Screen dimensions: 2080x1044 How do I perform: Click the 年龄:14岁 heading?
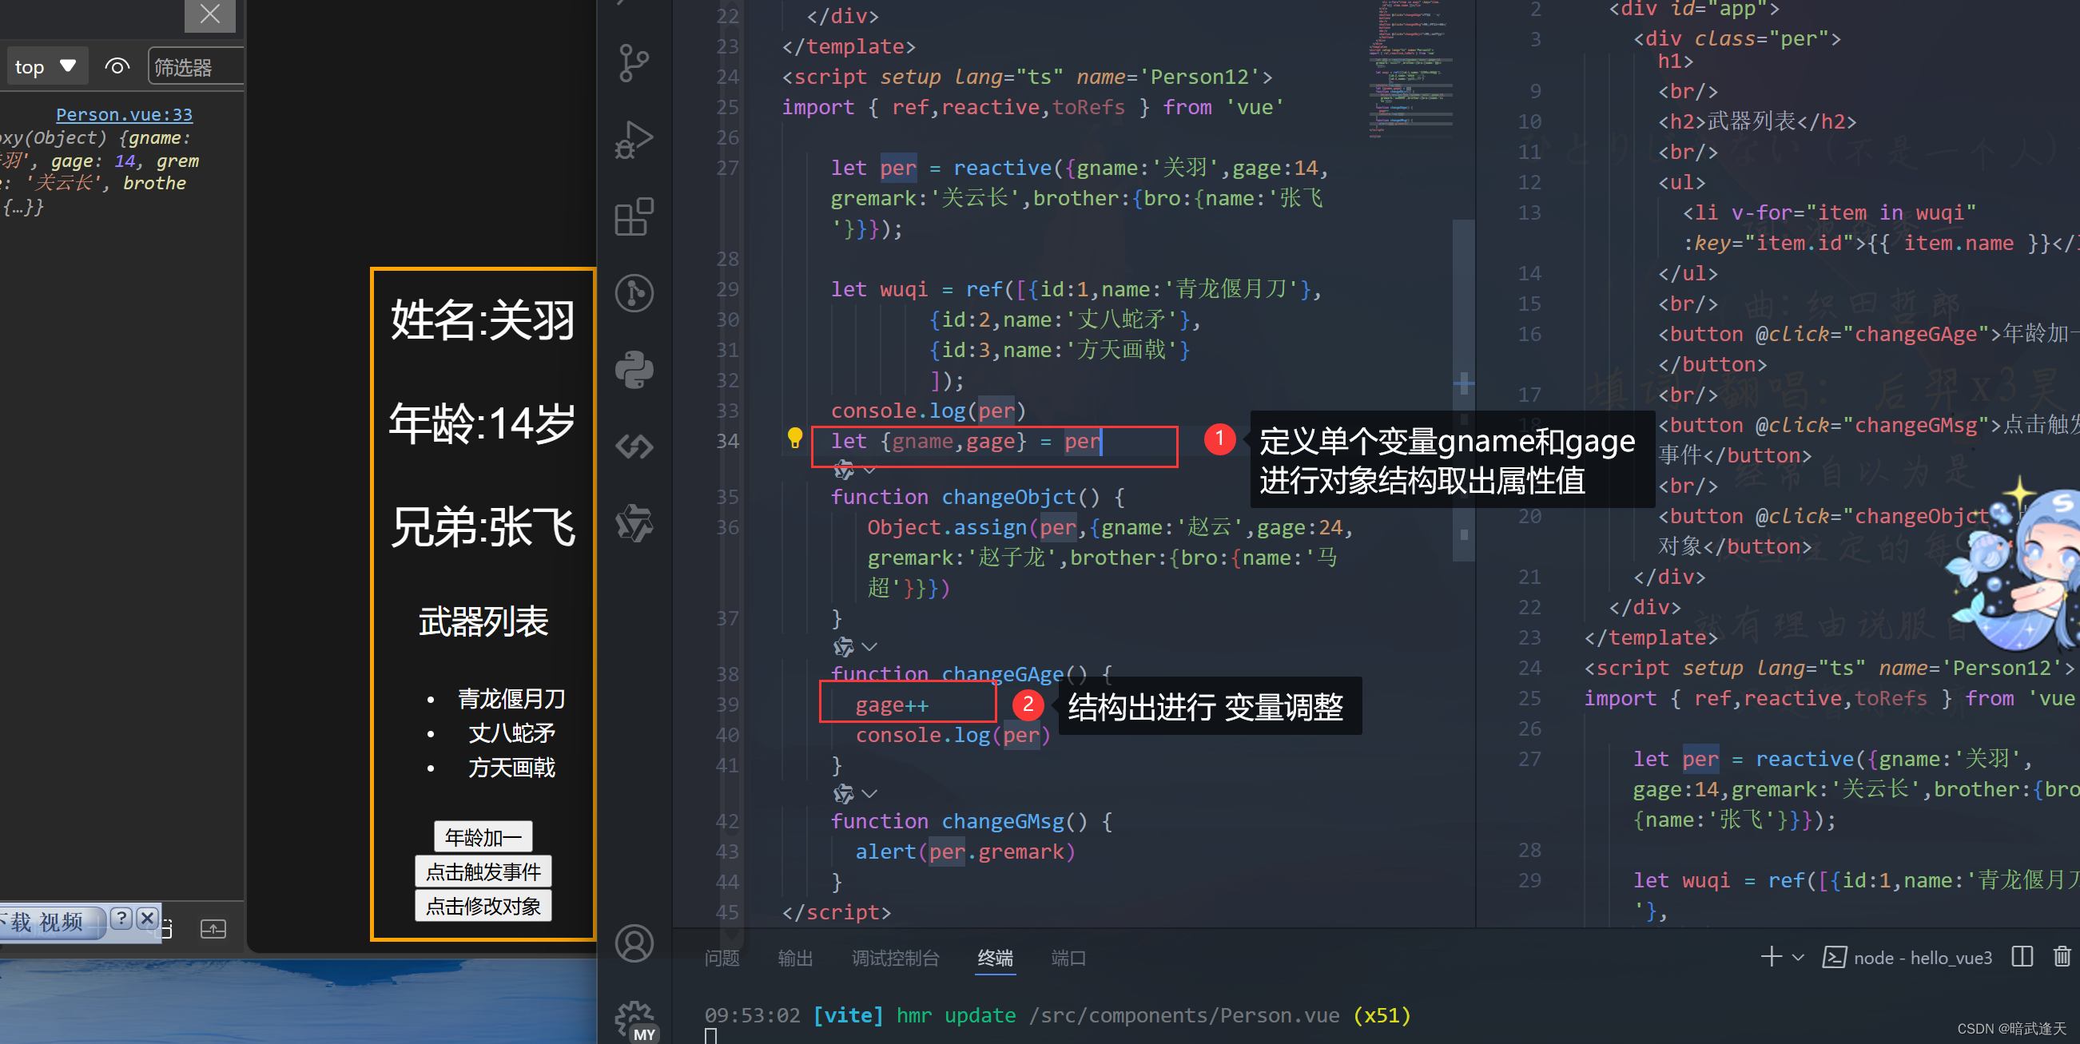(483, 423)
